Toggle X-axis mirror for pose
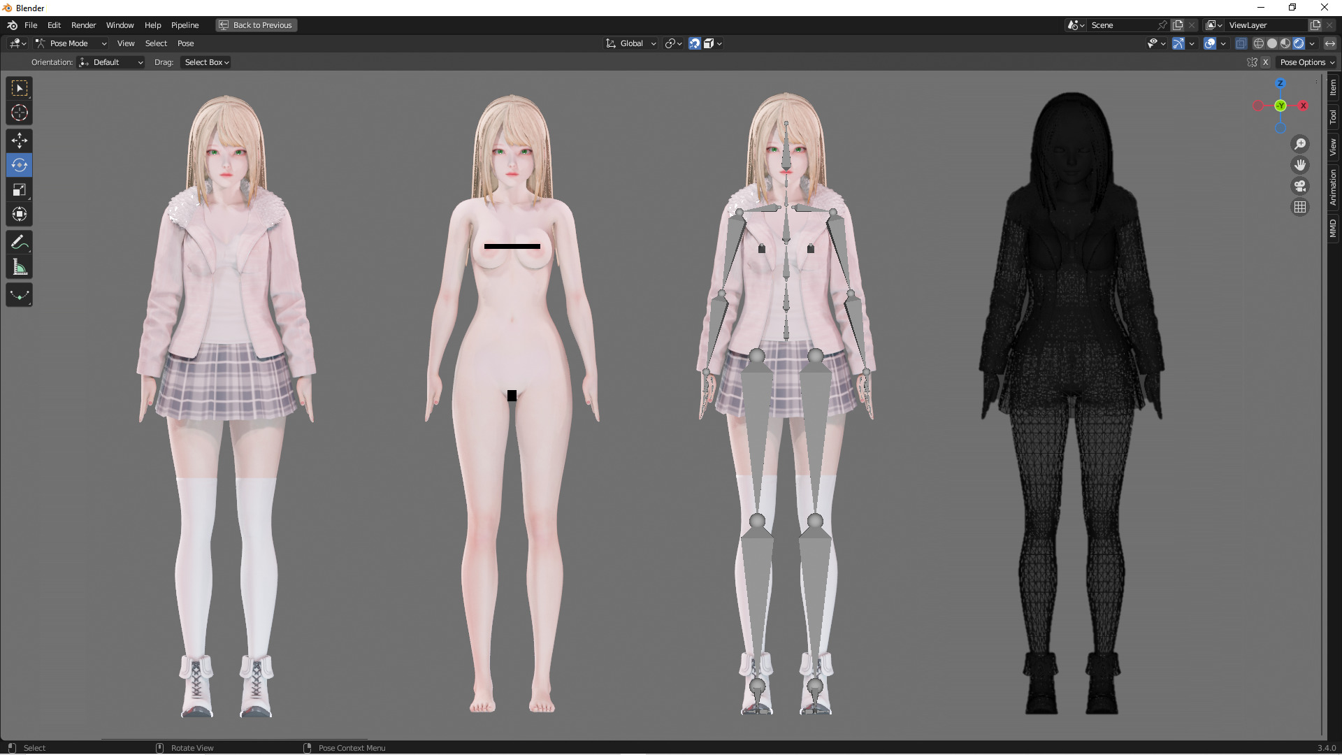1342x755 pixels. pyautogui.click(x=1265, y=62)
